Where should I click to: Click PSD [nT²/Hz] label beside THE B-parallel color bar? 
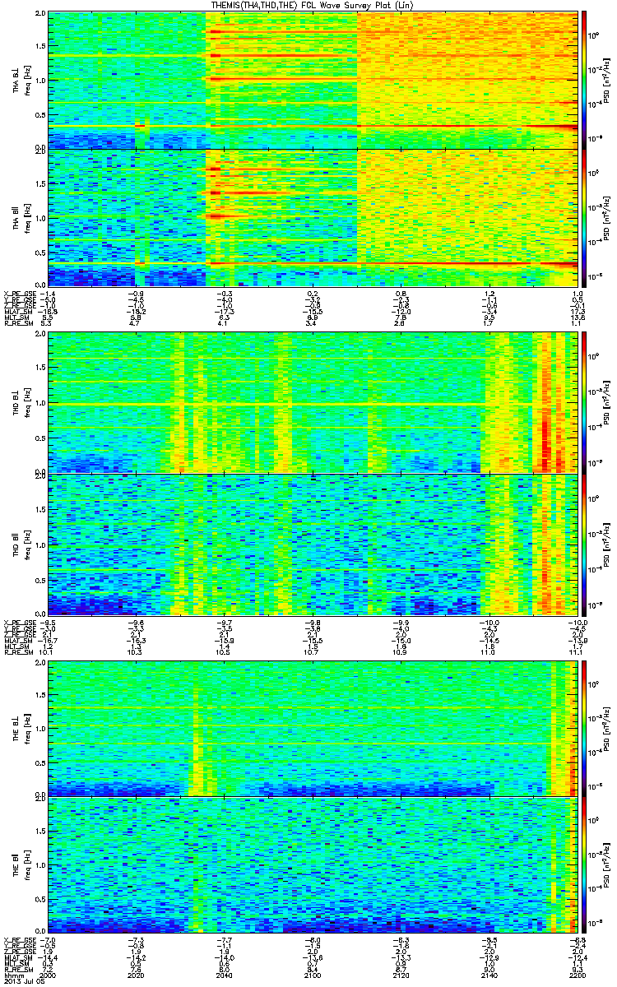tap(607, 865)
